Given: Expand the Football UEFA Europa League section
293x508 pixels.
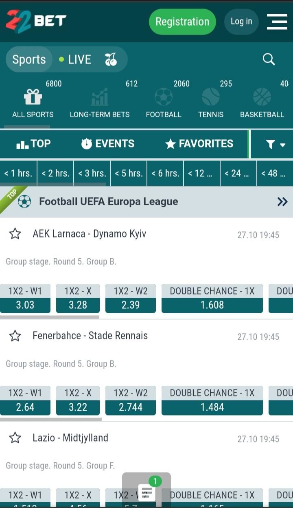Looking at the screenshot, I should (282, 202).
